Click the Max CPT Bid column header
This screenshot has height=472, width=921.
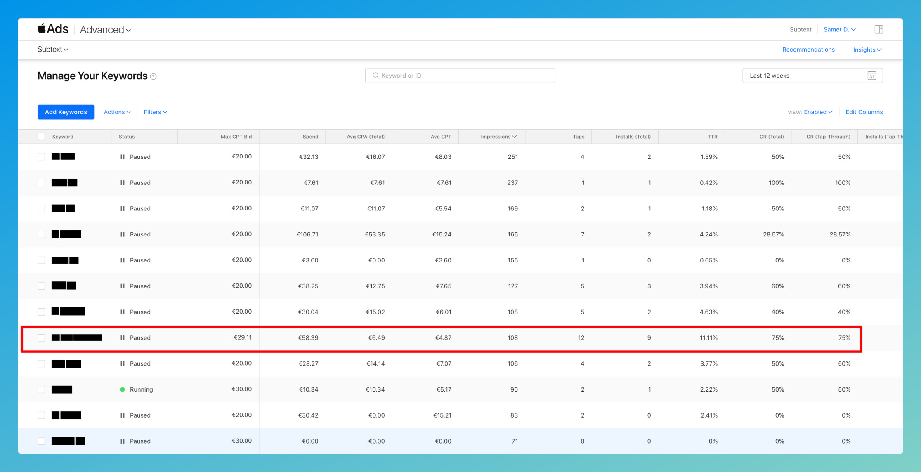coord(236,137)
